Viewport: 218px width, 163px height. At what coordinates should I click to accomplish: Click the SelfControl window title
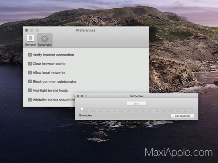pos(137,96)
